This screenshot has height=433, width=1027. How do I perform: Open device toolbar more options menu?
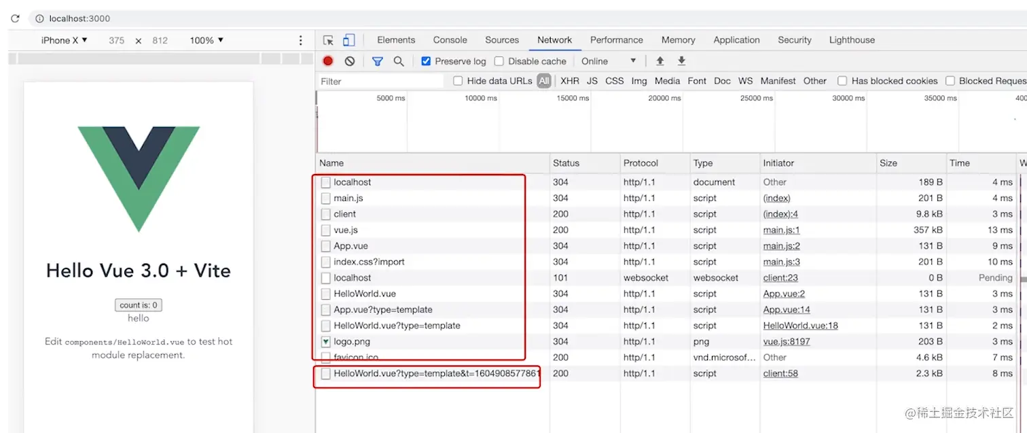coord(301,40)
